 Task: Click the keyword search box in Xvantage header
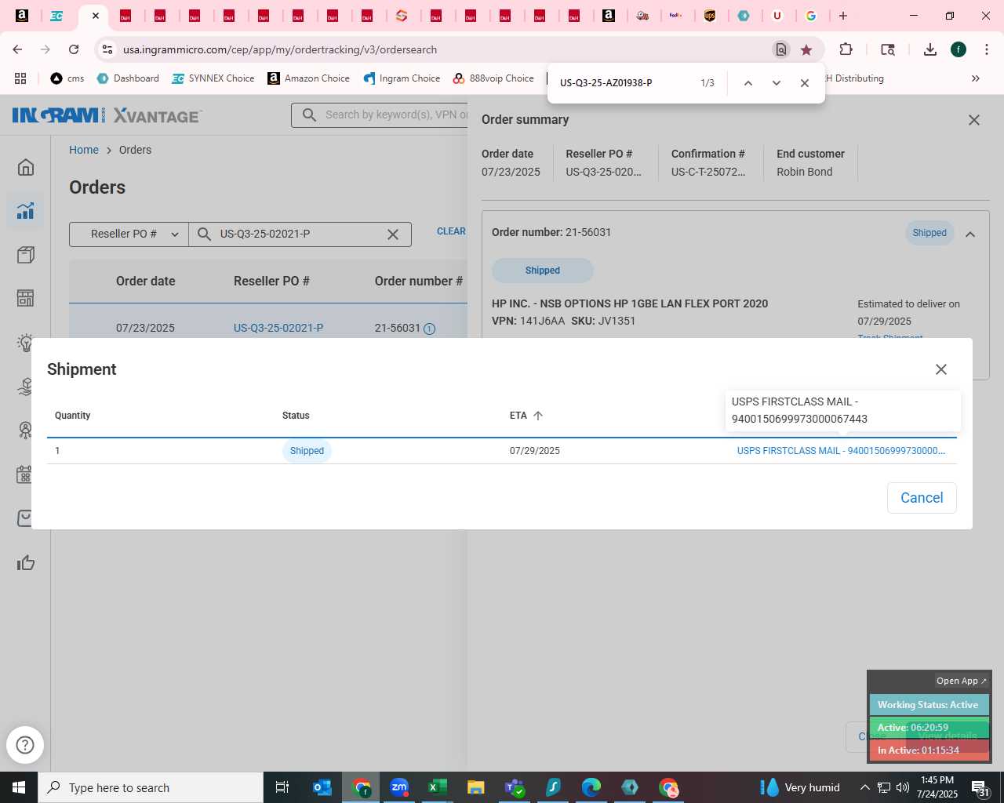click(380, 114)
